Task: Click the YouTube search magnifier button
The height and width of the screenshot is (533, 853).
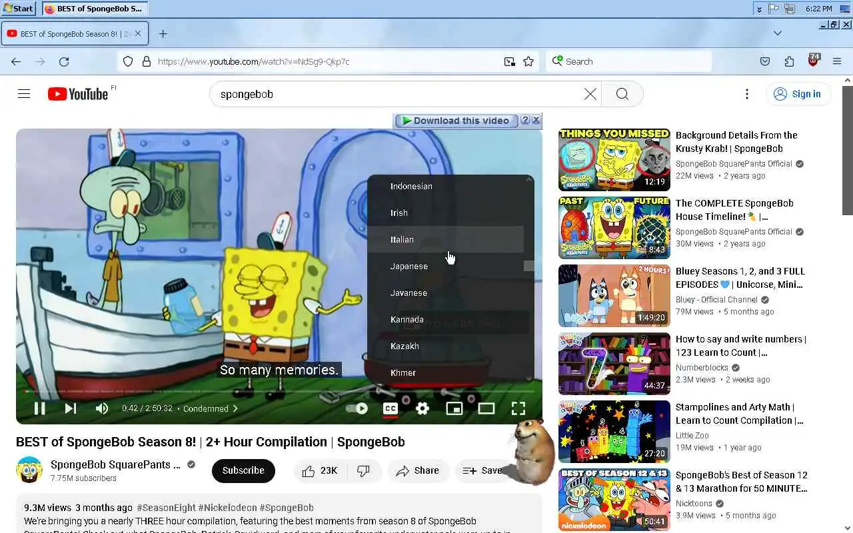Action: (x=622, y=94)
